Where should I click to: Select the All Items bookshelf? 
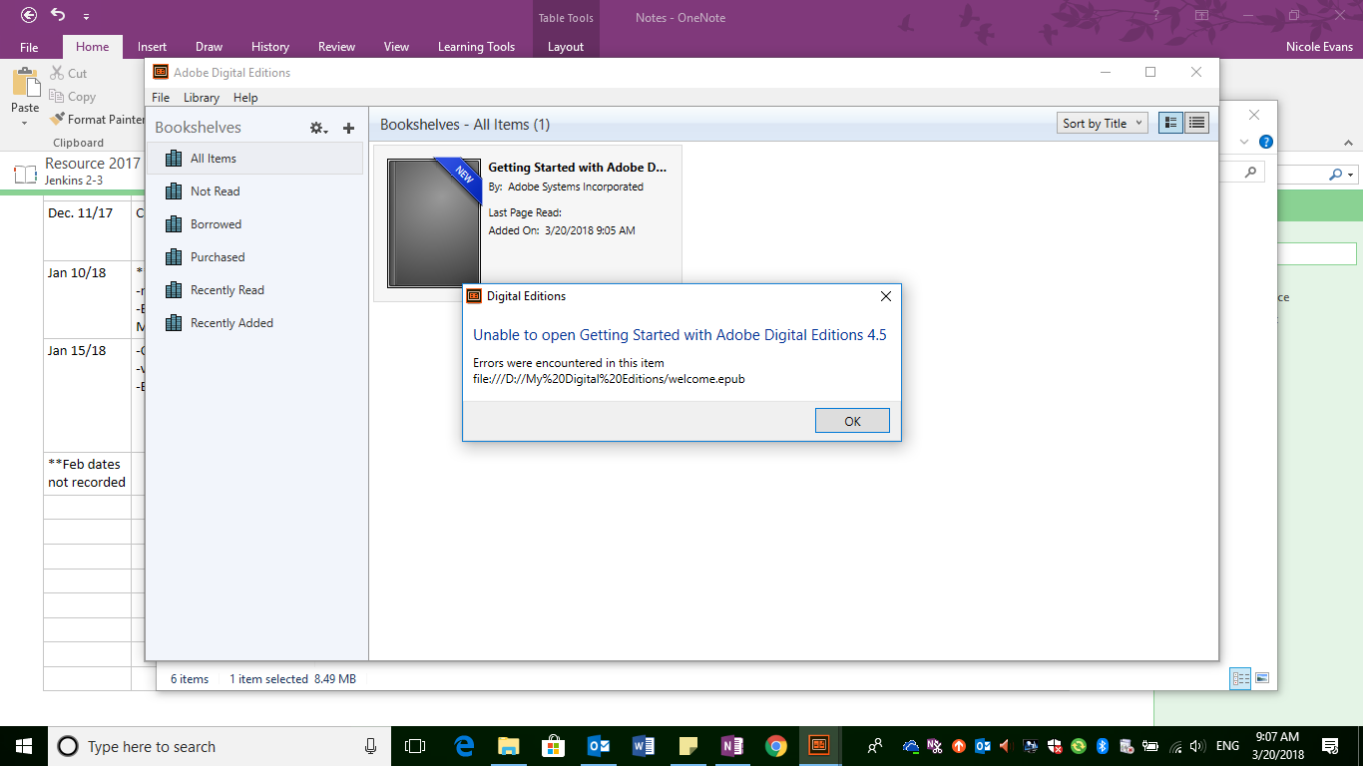coord(255,159)
